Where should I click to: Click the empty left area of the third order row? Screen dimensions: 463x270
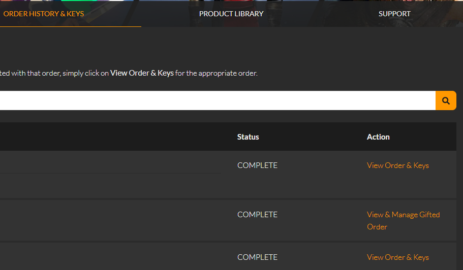click(102, 257)
